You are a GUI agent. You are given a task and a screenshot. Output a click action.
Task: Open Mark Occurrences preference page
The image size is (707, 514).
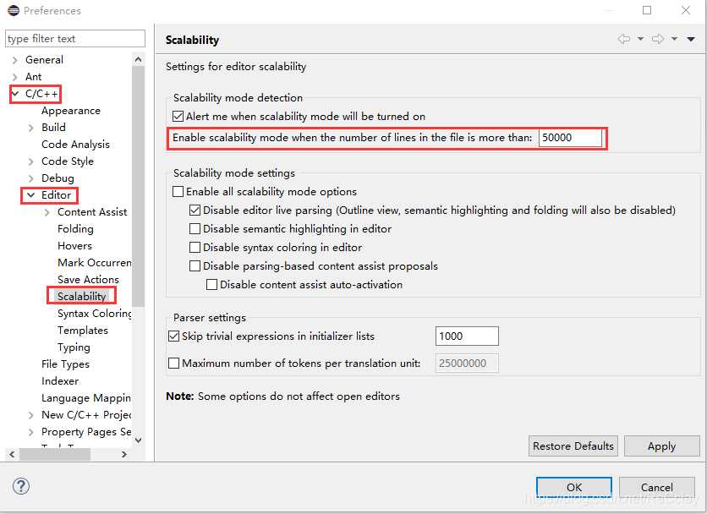(94, 262)
